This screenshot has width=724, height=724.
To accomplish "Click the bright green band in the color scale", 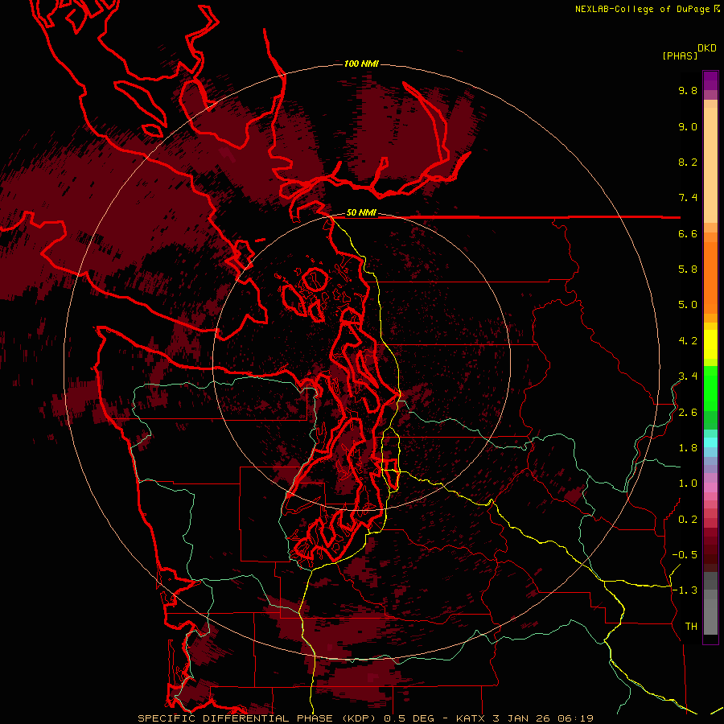I will (x=710, y=388).
